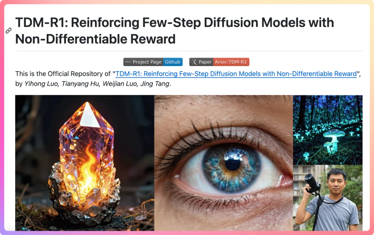The width and height of the screenshot is (374, 235).
Task: Click author name Yihong Luo
Action: click(41, 84)
